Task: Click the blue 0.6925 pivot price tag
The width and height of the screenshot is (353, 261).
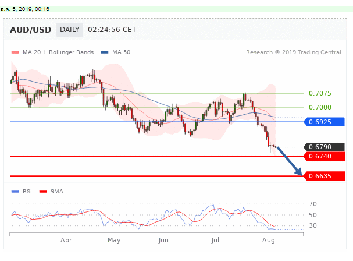Action: (x=324, y=122)
